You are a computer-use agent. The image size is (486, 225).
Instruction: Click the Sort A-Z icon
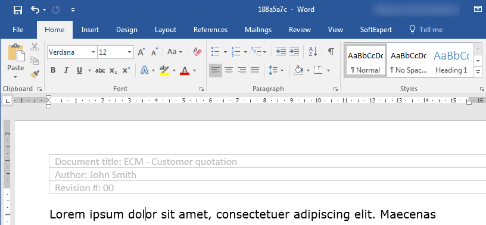coord(313,52)
